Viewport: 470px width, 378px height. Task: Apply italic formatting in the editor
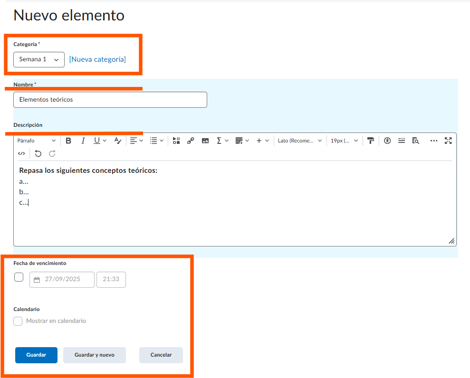(x=83, y=141)
